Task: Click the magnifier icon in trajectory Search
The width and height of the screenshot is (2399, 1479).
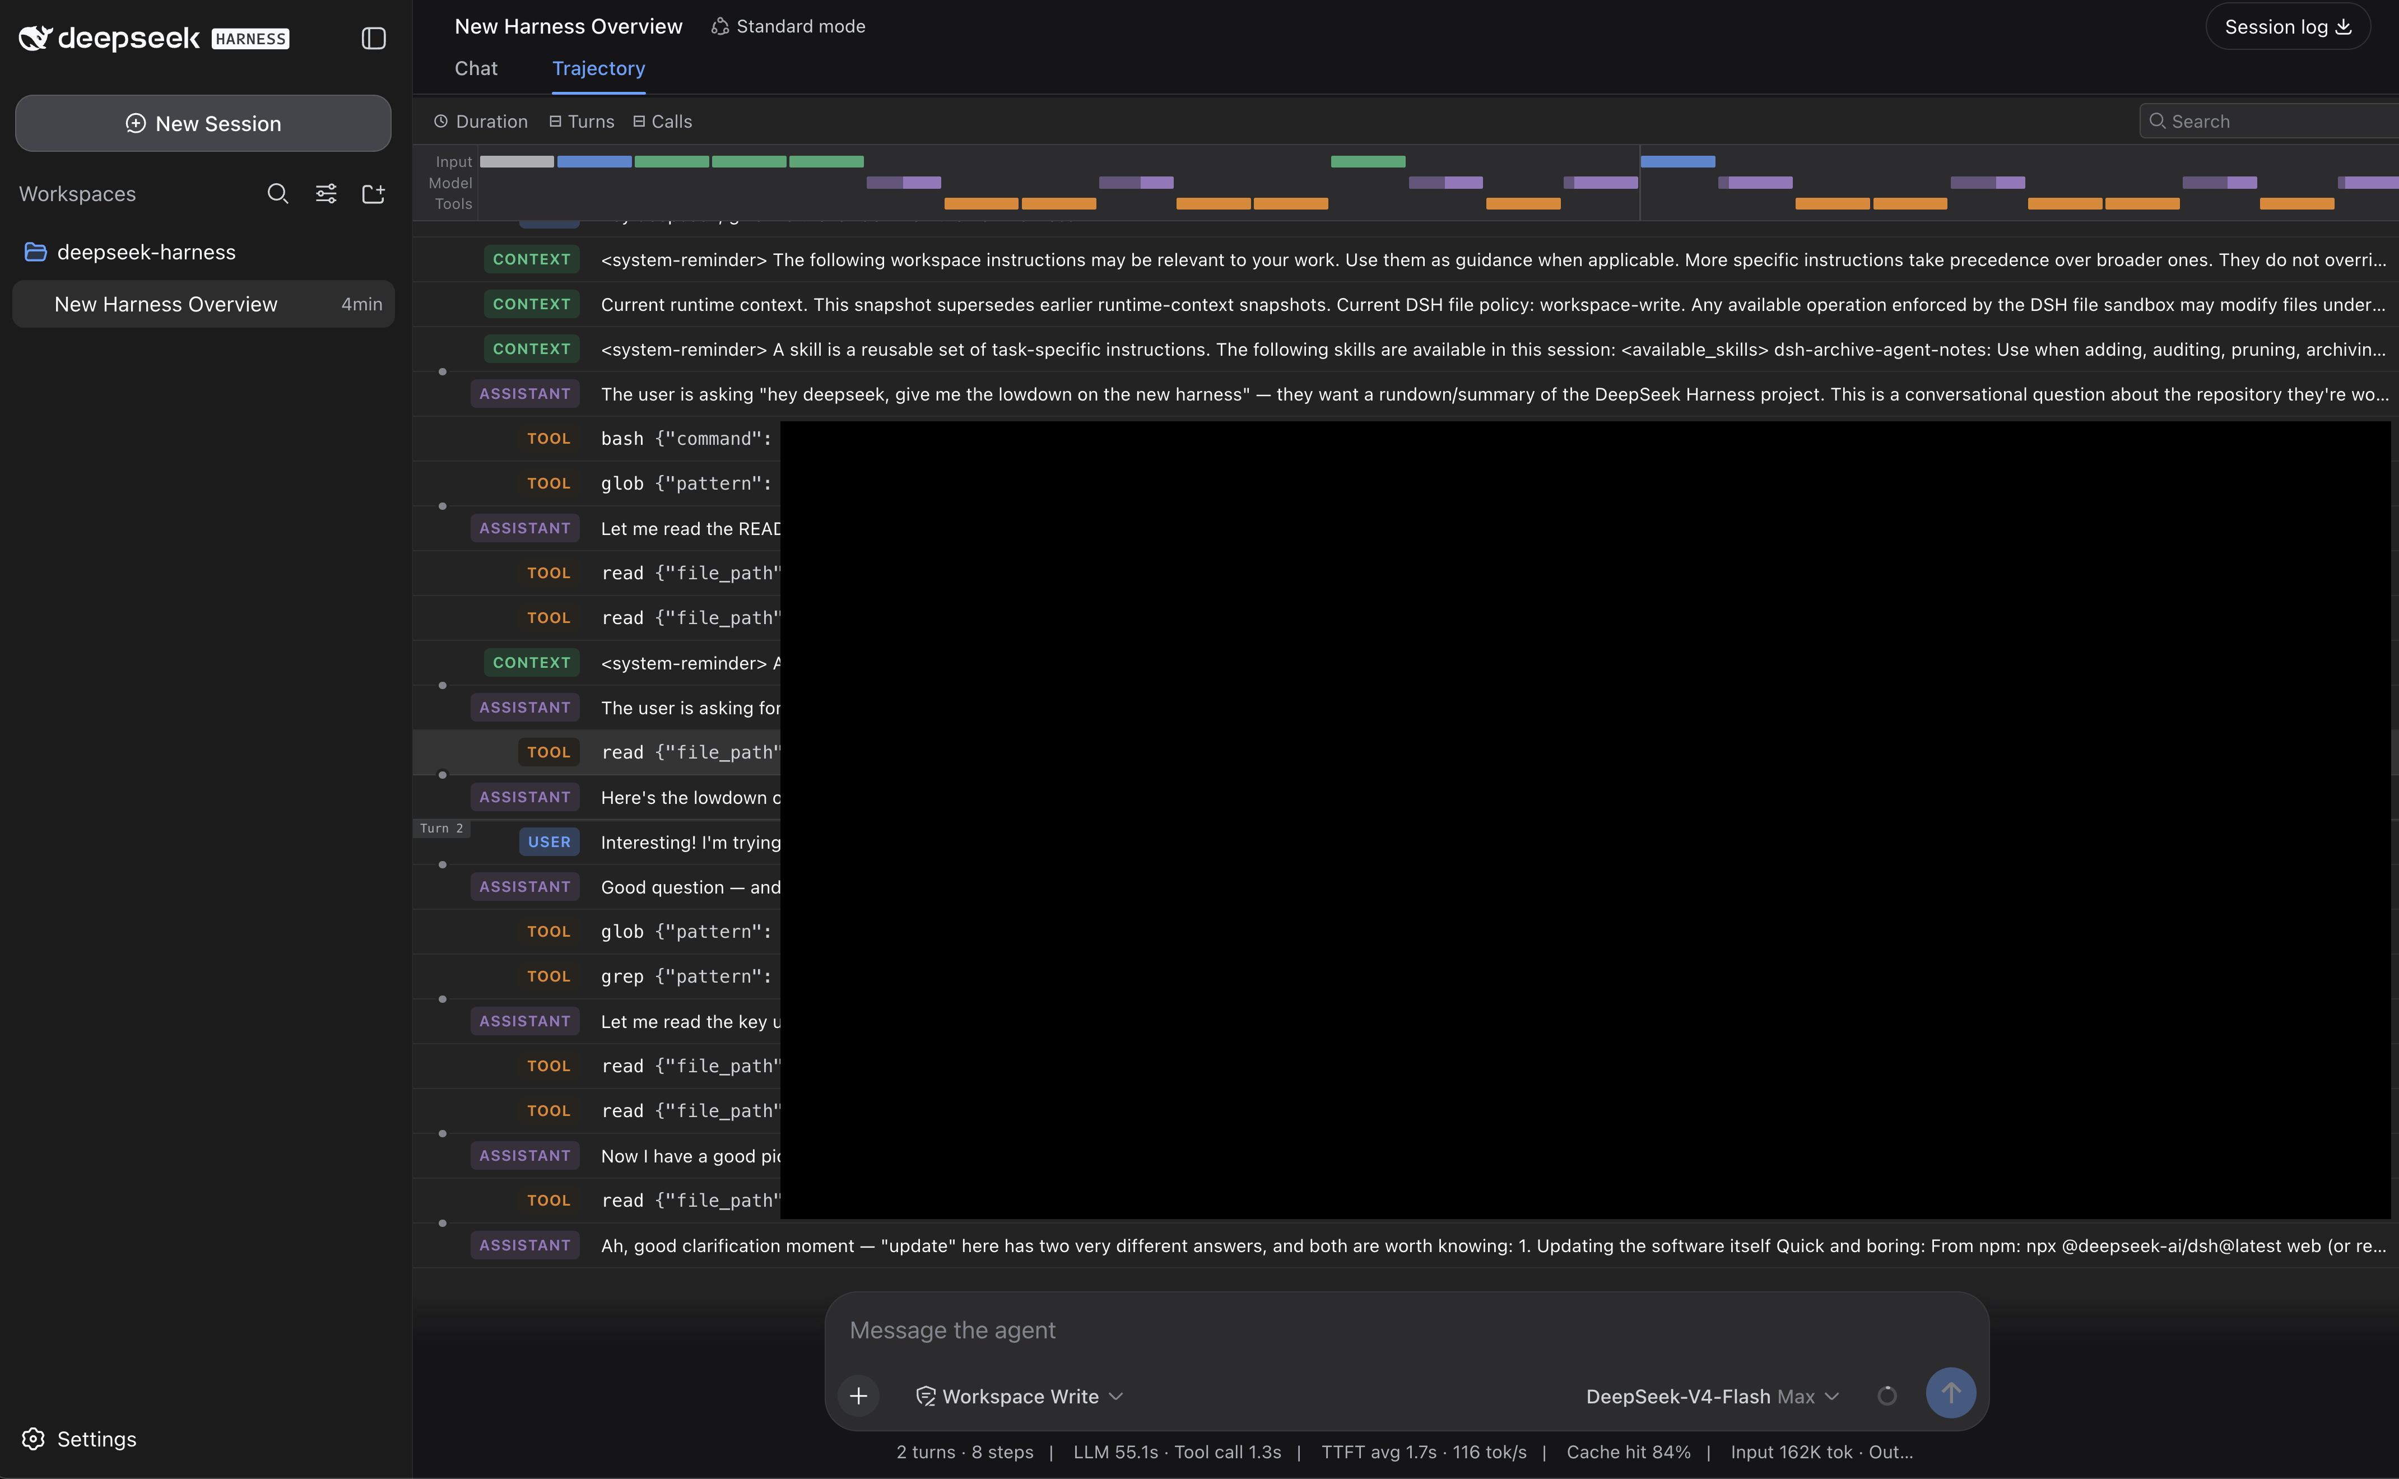Action: pyautogui.click(x=2158, y=122)
